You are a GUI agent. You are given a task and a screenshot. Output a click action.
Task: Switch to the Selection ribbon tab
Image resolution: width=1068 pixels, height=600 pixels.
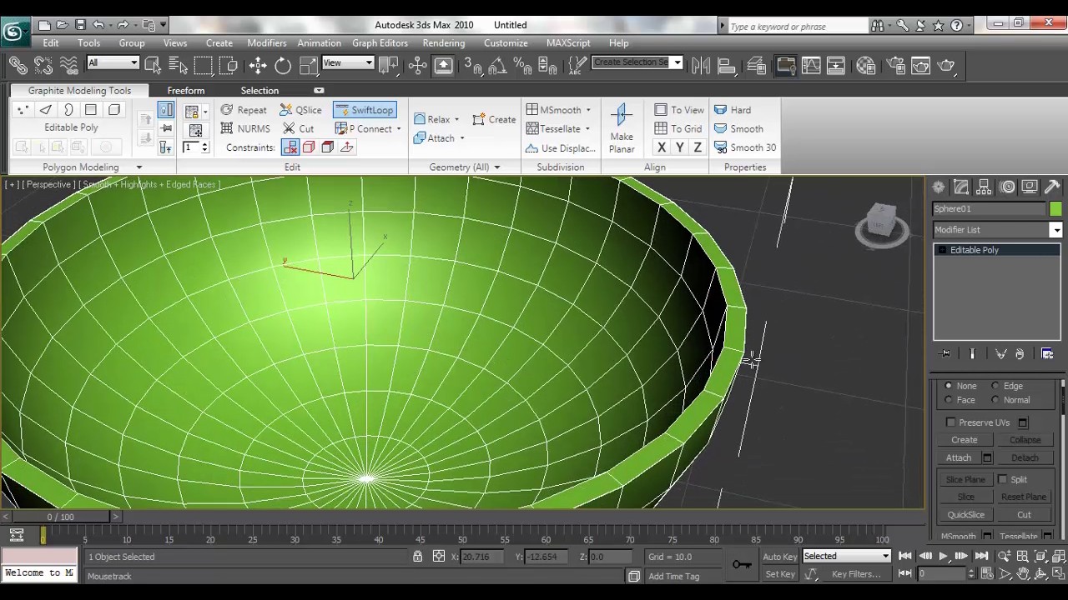(x=259, y=90)
